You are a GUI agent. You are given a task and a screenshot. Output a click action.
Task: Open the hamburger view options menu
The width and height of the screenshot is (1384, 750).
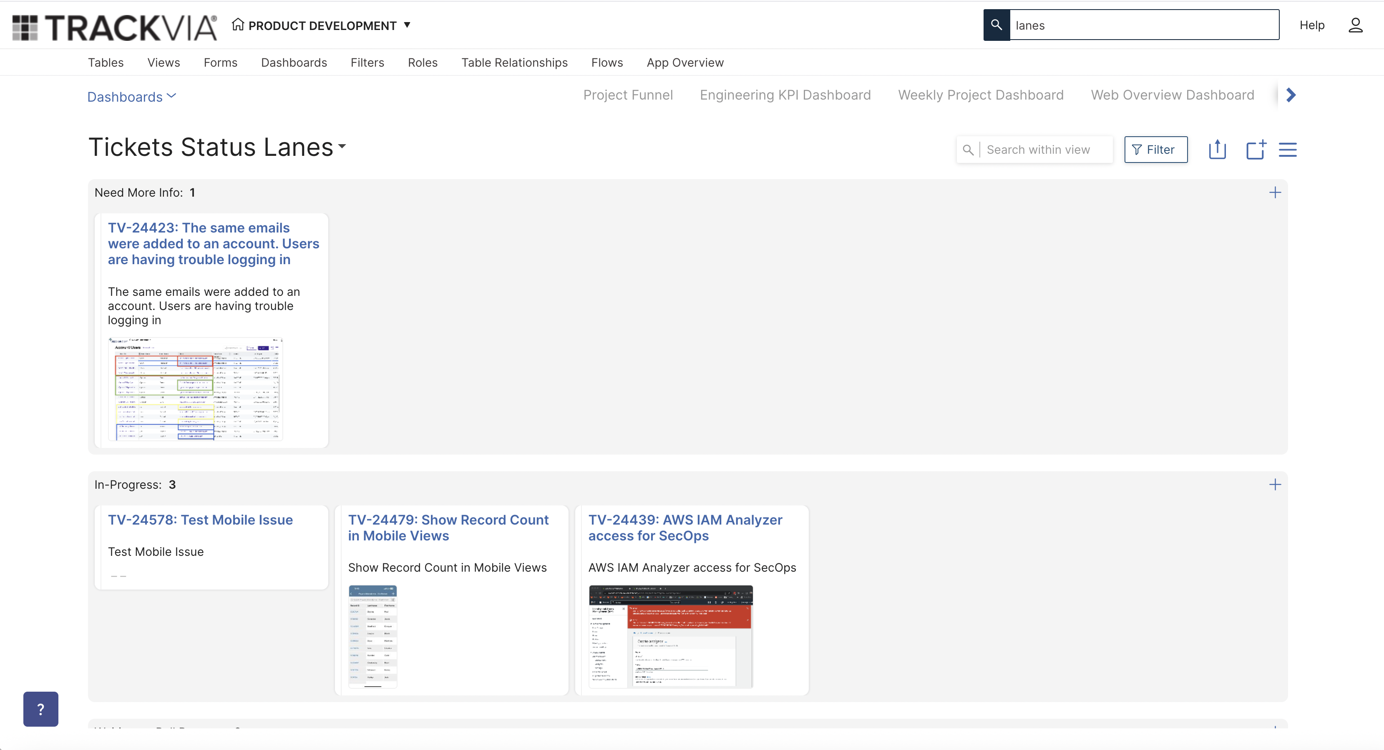click(1288, 150)
